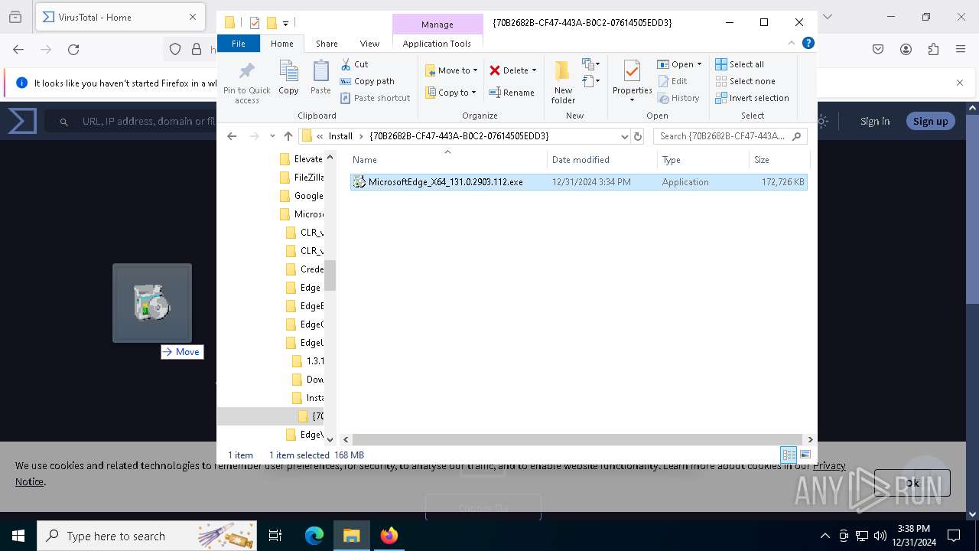Viewport: 979px width, 551px height.
Task: Reload the Firefox page
Action: point(73,50)
